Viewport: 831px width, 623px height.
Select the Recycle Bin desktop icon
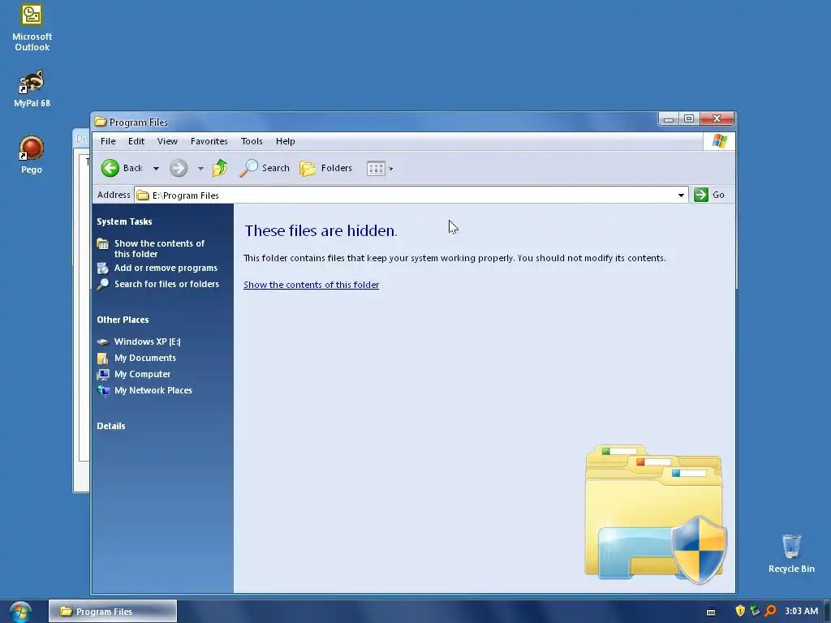click(791, 553)
